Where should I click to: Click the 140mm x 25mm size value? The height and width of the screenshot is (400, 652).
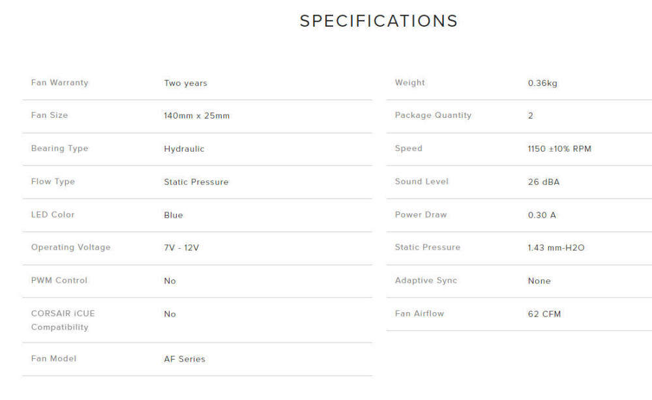(x=196, y=116)
